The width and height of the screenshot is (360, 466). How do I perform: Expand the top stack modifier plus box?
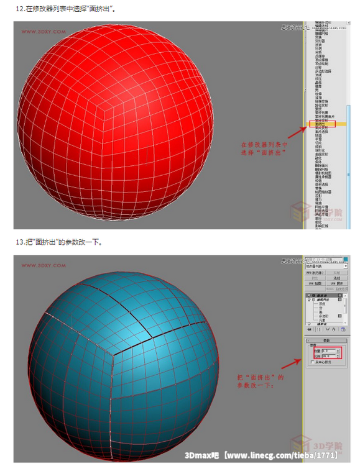pos(313,295)
